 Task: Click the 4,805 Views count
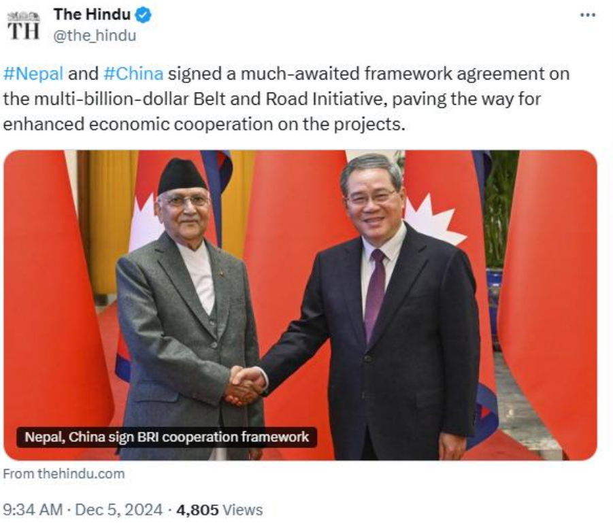click(x=219, y=510)
